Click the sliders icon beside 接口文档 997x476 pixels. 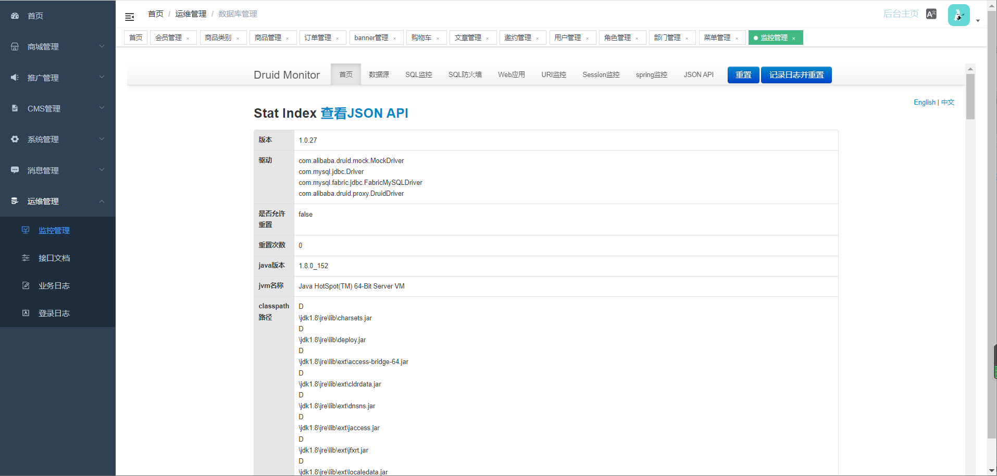point(26,258)
